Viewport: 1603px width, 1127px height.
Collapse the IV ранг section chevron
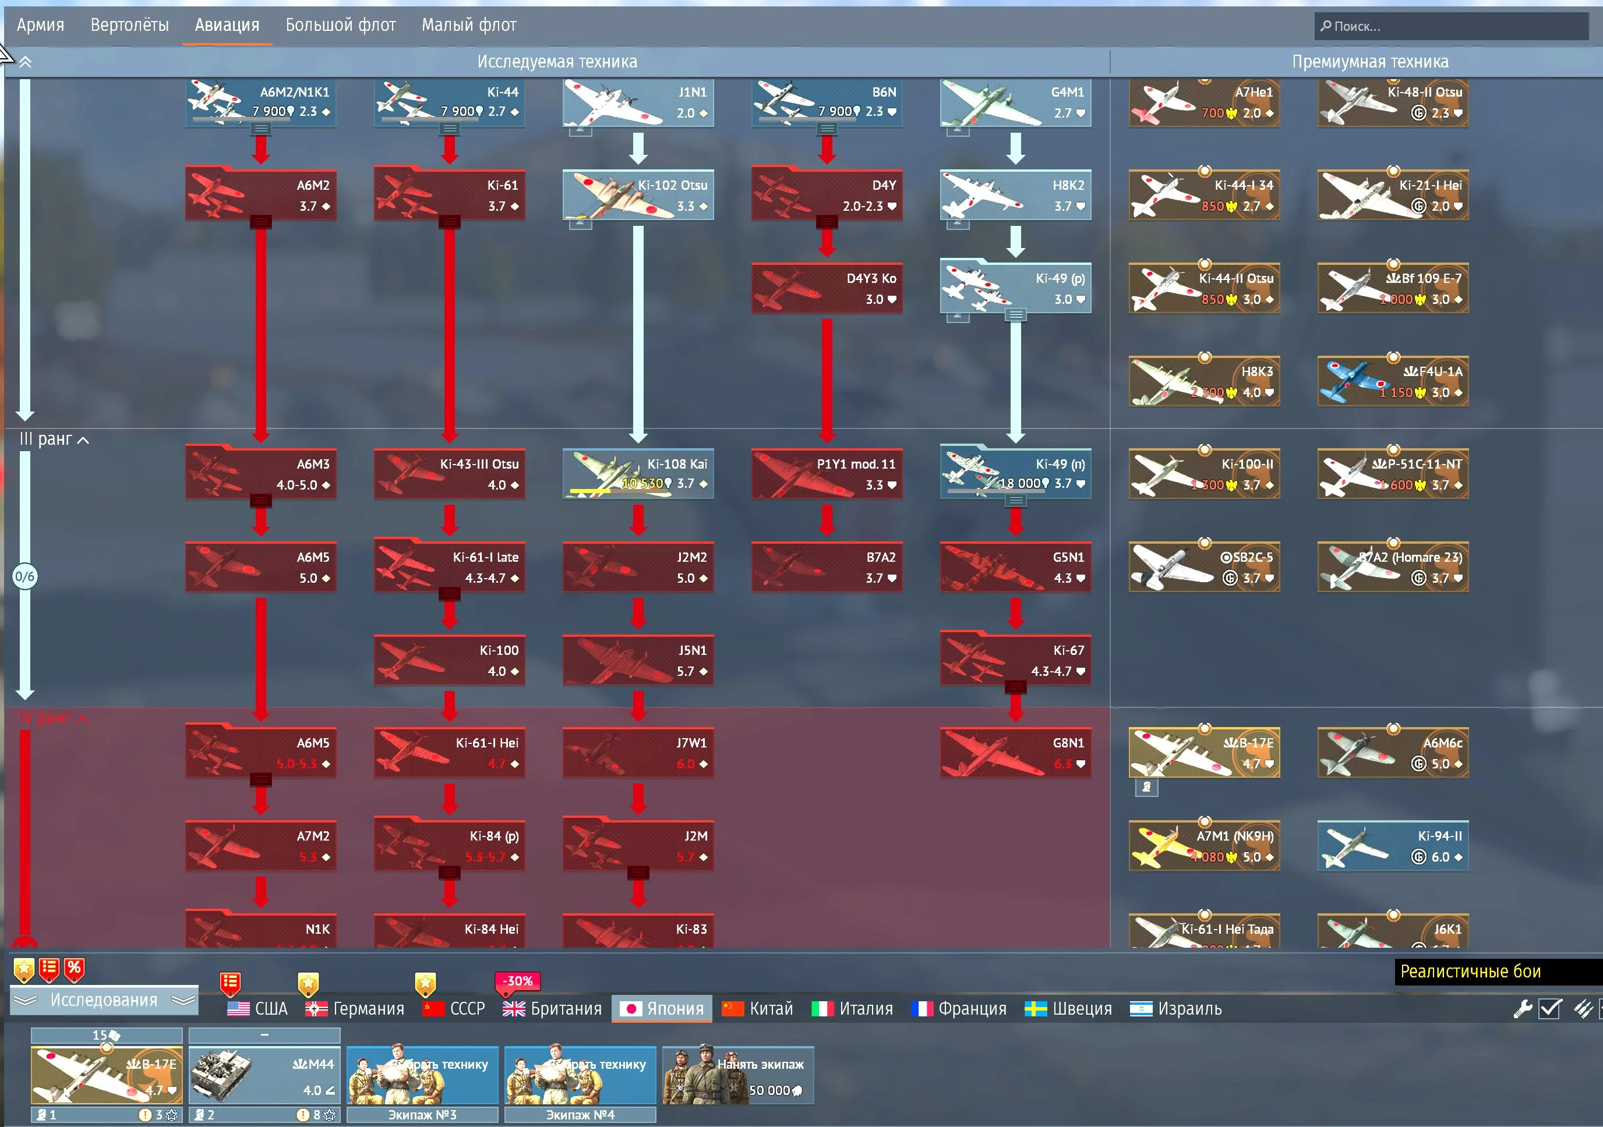[82, 719]
